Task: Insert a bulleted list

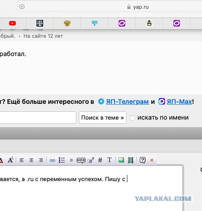Action: (x=62, y=160)
